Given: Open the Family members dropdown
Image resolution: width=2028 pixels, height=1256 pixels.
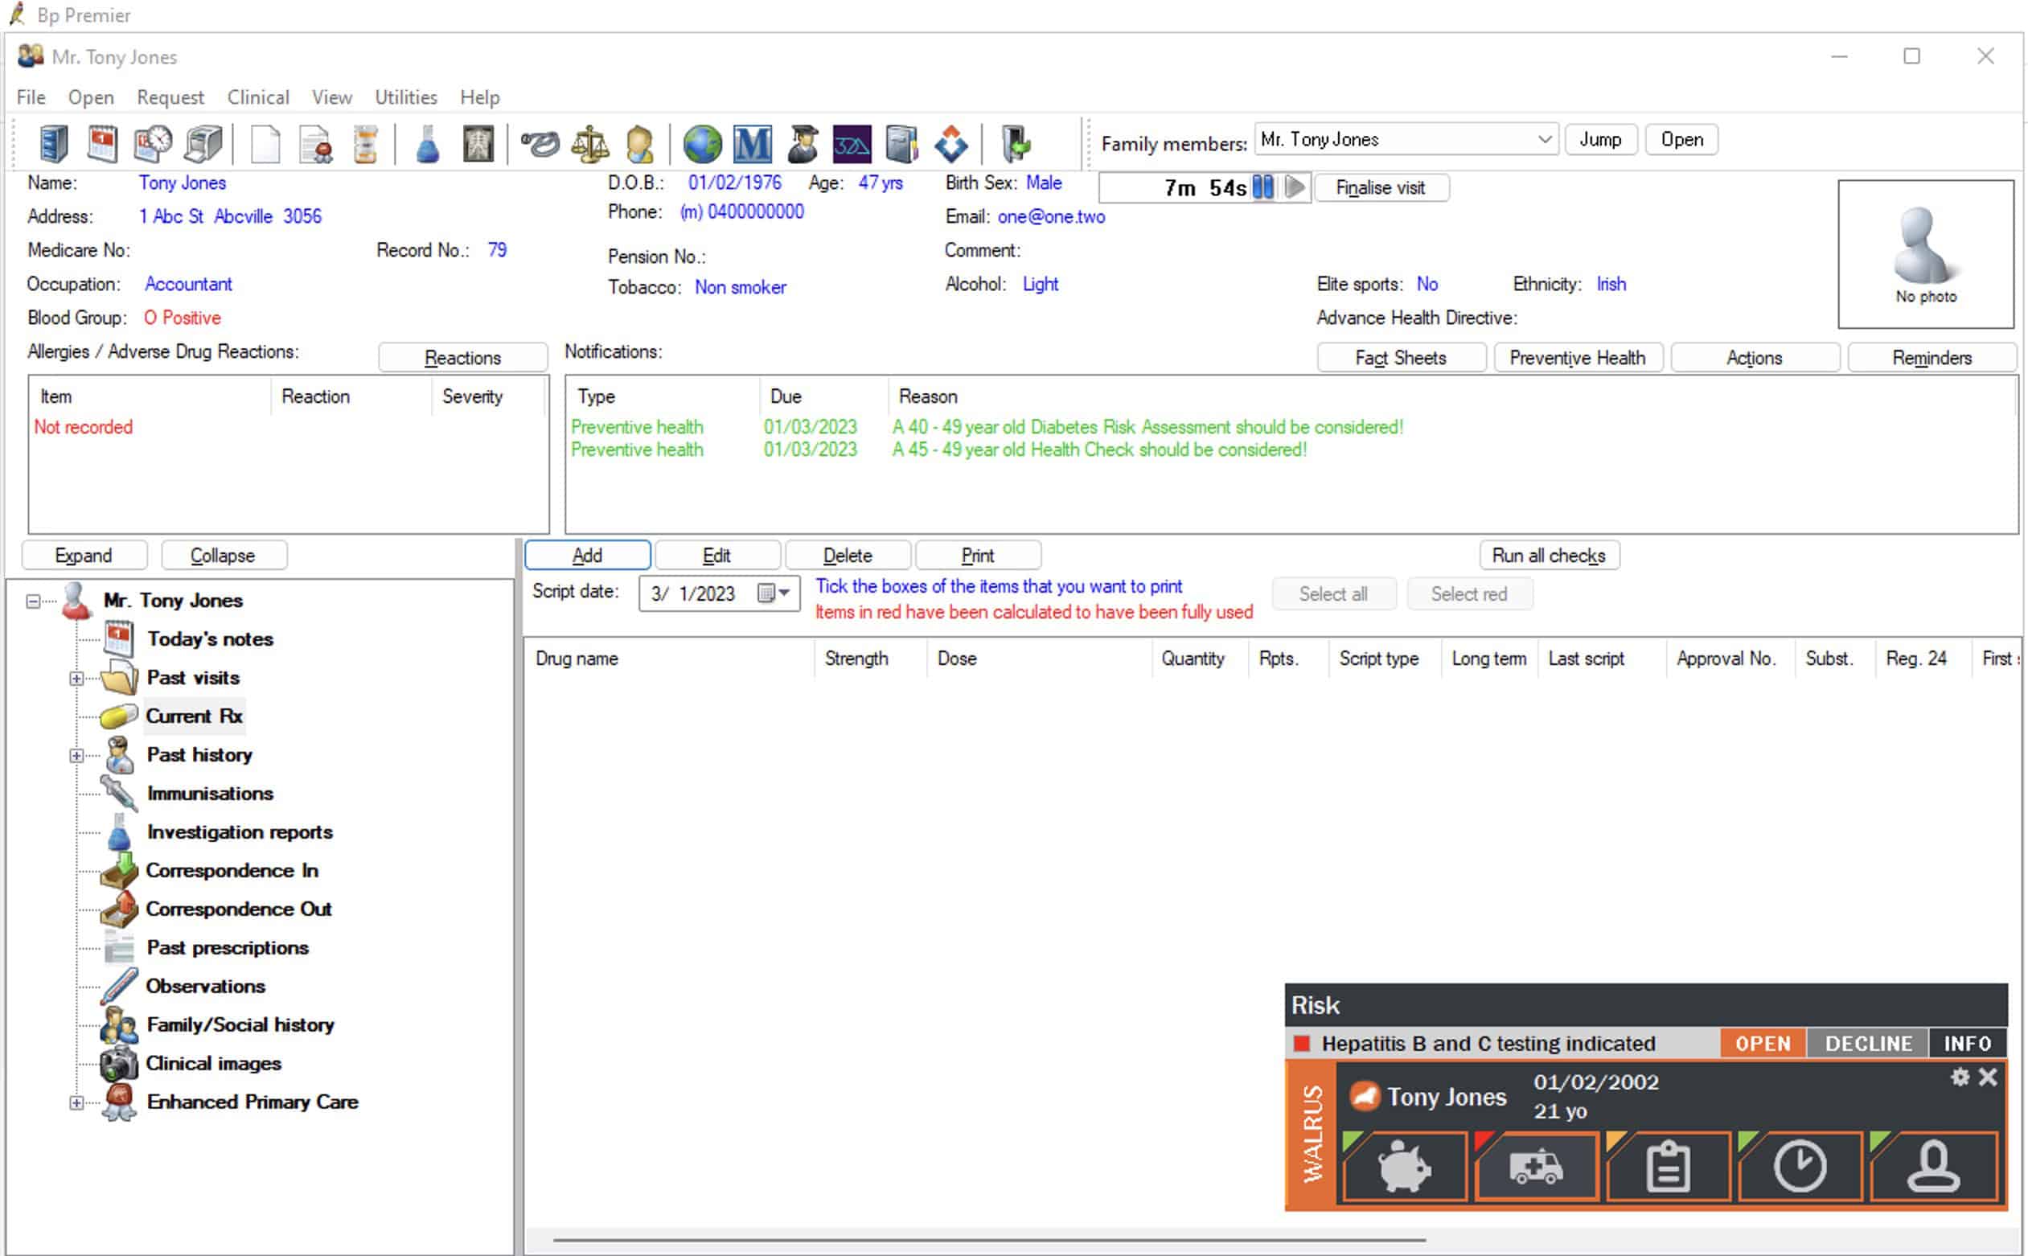Looking at the screenshot, I should (1544, 140).
